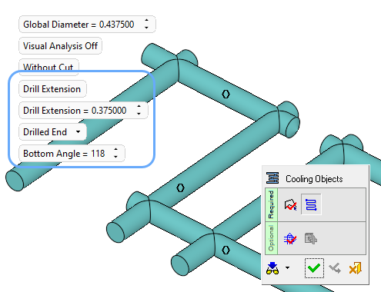This screenshot has width=381, height=292.
Task: Click the optional mesh checkmark icon
Action: [x=290, y=238]
